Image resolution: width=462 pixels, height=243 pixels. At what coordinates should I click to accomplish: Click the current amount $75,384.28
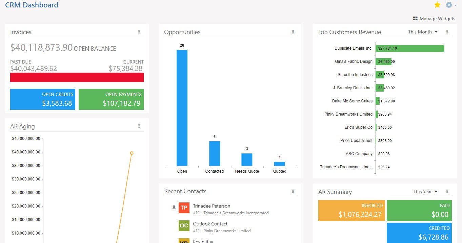pos(125,69)
